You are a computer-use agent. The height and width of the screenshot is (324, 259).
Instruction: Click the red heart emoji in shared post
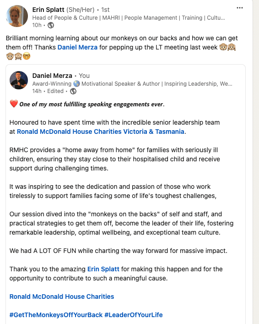(14, 104)
